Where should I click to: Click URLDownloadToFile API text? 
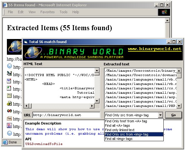click(x=44, y=144)
